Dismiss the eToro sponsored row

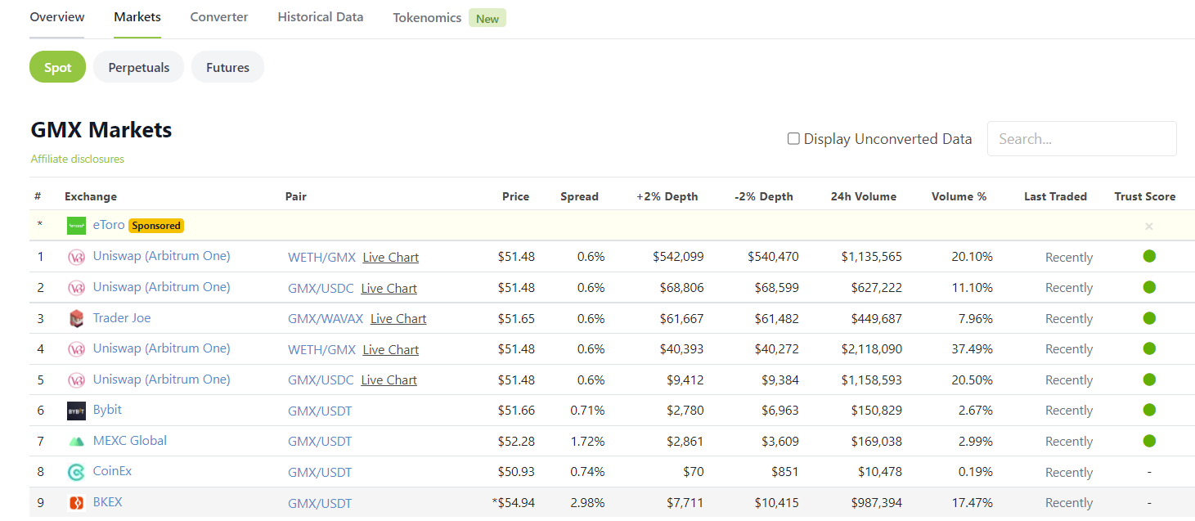tap(1148, 227)
